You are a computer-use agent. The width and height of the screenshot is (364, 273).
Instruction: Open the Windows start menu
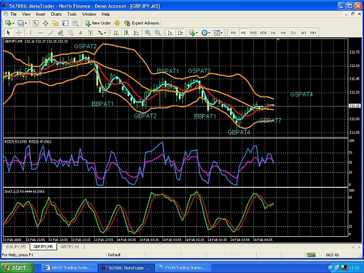click(17, 268)
